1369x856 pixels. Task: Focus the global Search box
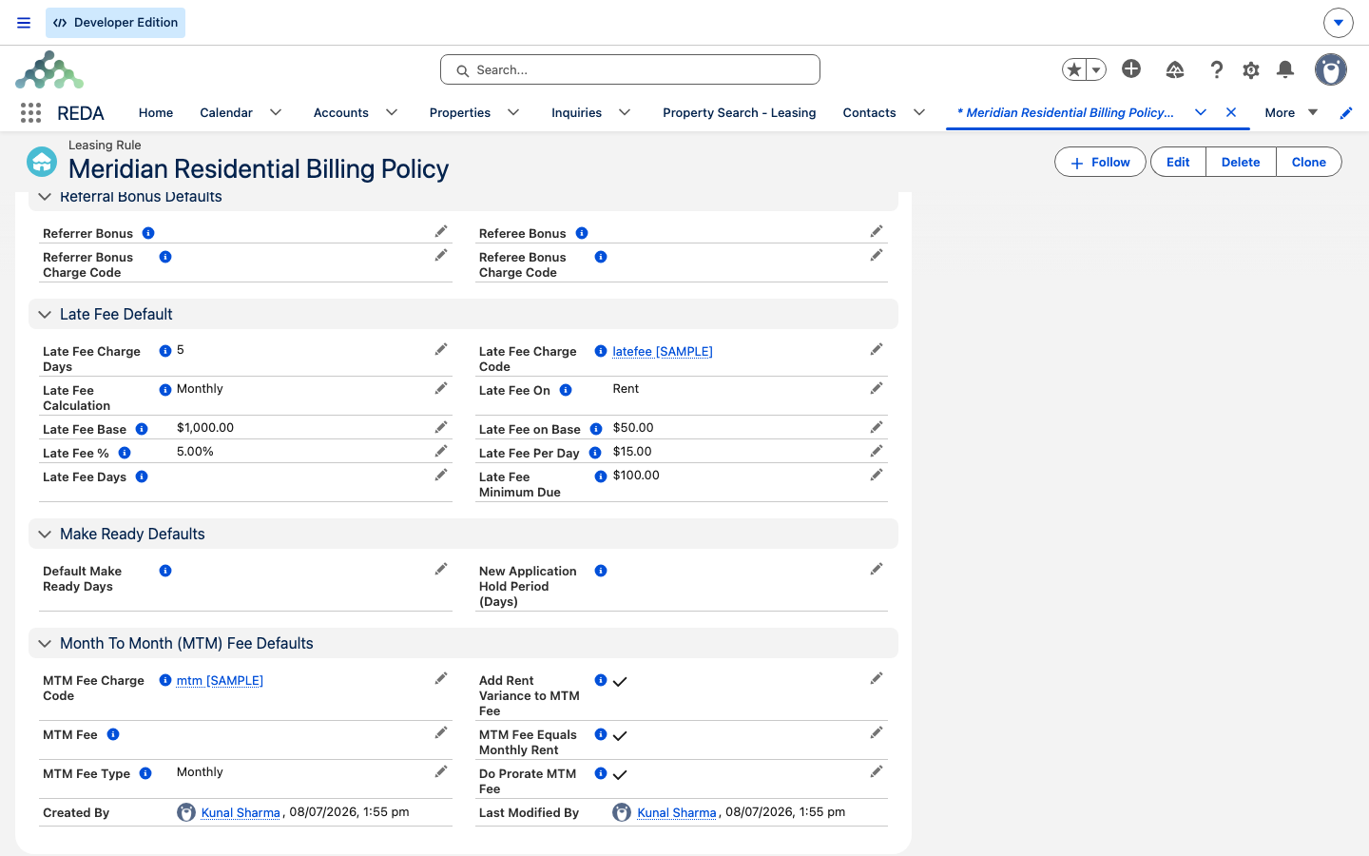(x=630, y=69)
